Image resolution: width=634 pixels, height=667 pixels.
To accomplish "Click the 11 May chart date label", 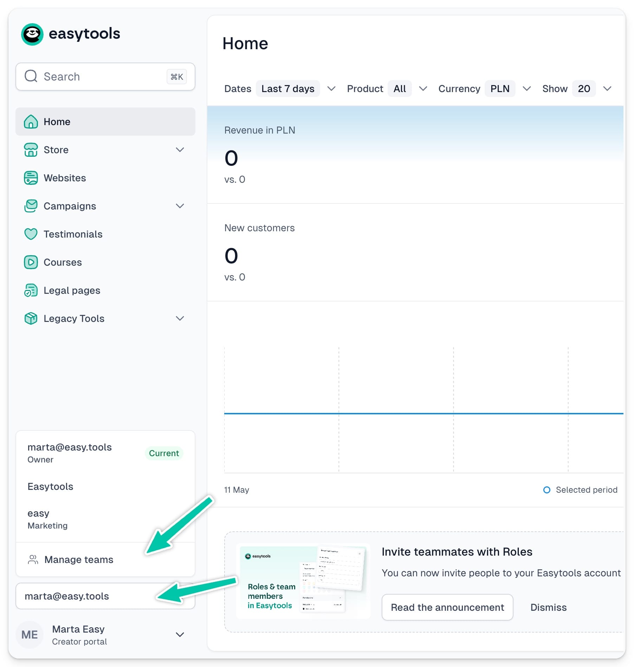I will point(237,490).
